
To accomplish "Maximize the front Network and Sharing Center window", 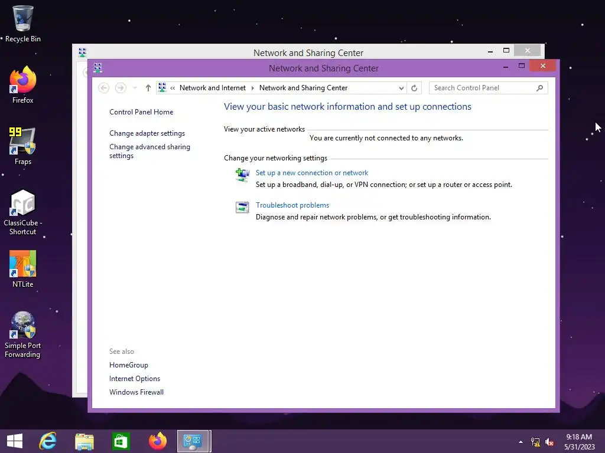I will click(521, 66).
